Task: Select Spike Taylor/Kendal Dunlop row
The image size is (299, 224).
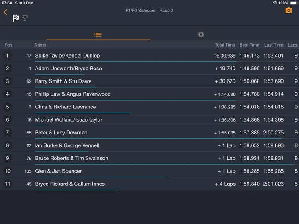Action: (149, 55)
